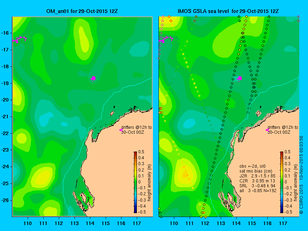
Task: Click the OM_an01 panel's height anomaly colorbar
Action: (x=135, y=182)
